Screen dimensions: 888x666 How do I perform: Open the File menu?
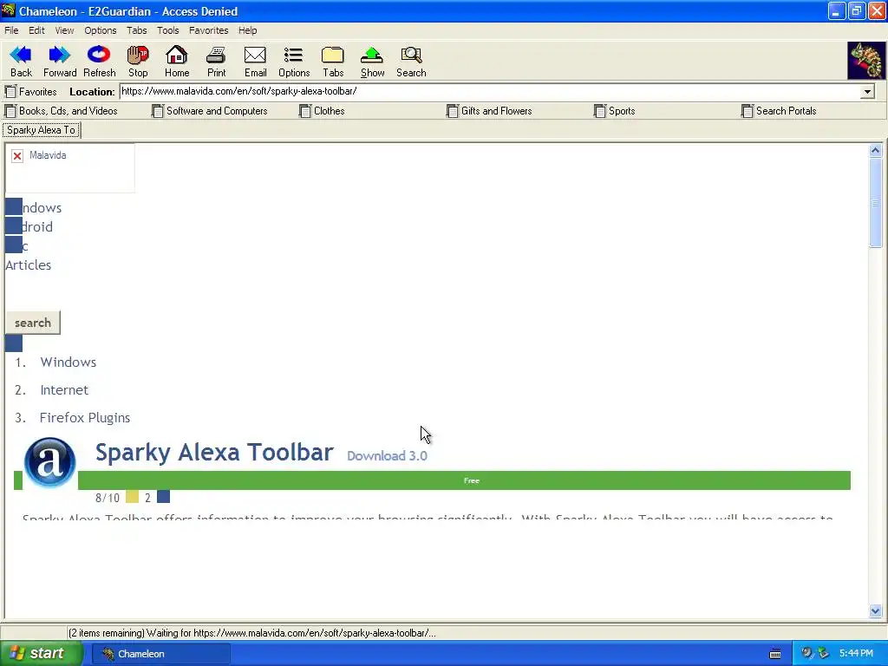(11, 30)
